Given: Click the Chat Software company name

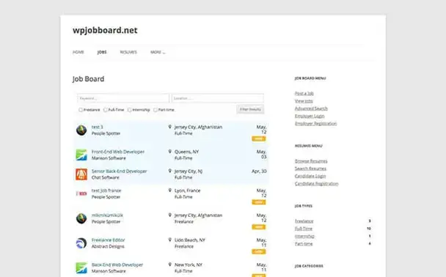Looking at the screenshot, I should click(x=105, y=177).
